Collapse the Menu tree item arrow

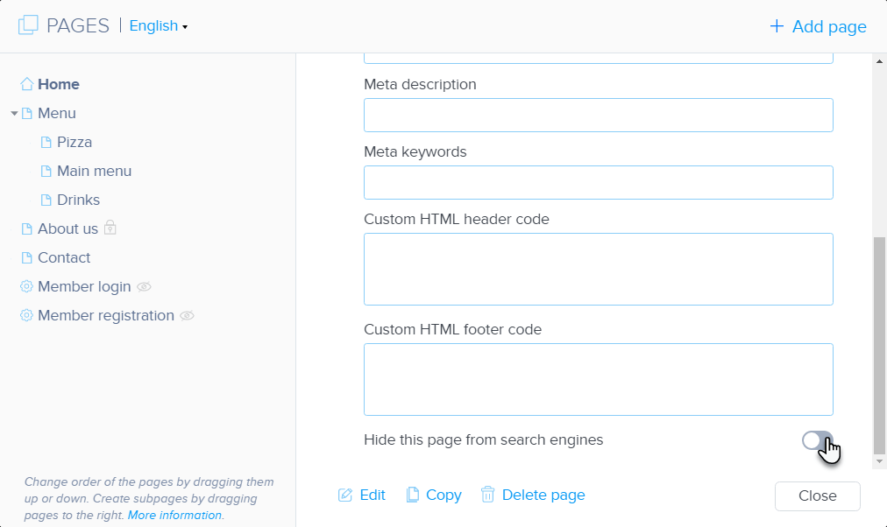(x=14, y=114)
